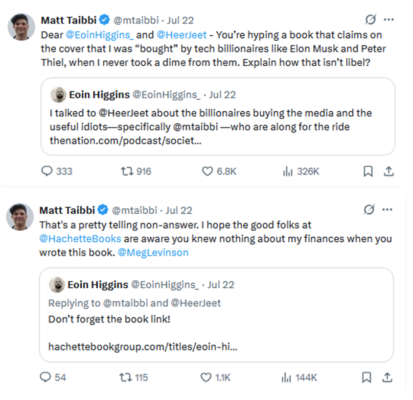Open the quoted hachettebookgroup.com book link
413x400 pixels.
143,347
